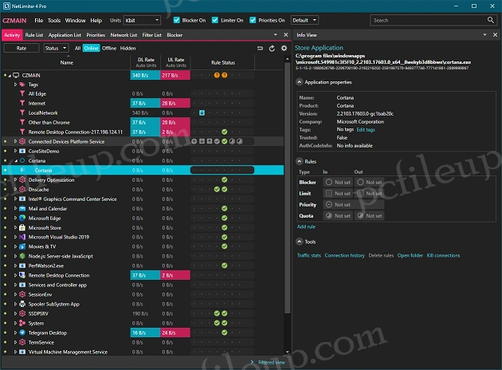Toggle the Limiter On checkbox

(215, 20)
